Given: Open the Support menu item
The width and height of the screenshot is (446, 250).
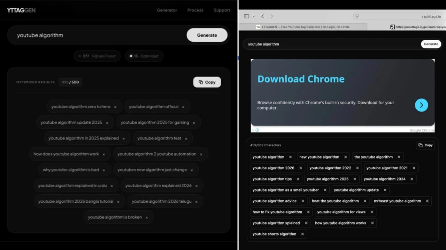Looking at the screenshot, I should (x=222, y=10).
